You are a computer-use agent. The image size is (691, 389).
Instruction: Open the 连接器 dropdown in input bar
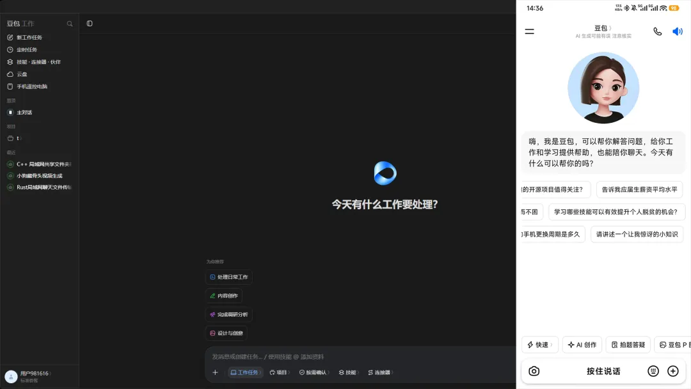(x=380, y=373)
